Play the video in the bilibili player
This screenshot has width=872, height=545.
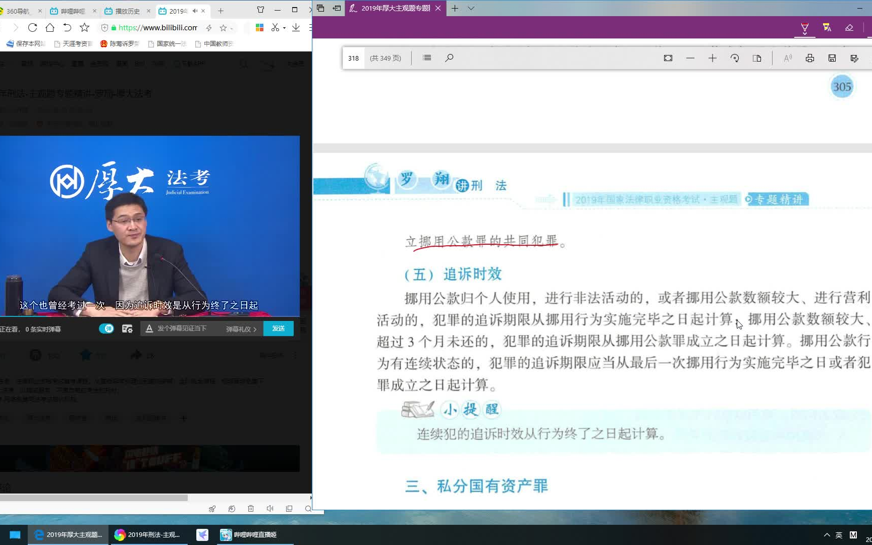pyautogui.click(x=149, y=226)
